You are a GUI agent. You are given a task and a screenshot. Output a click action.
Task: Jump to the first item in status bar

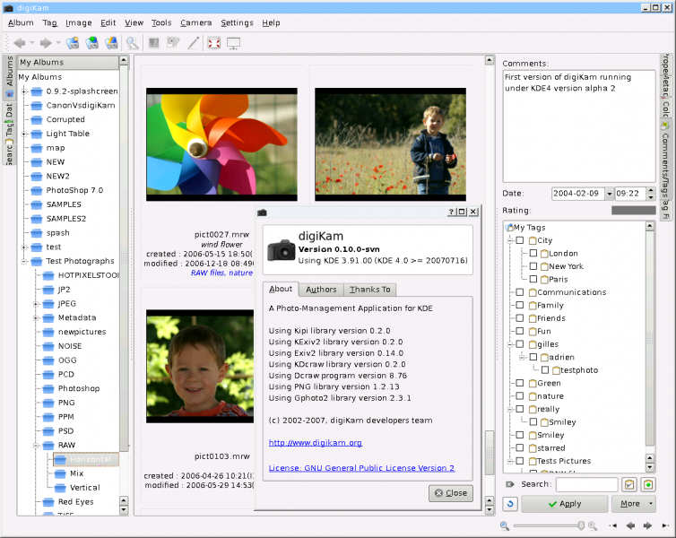(613, 525)
